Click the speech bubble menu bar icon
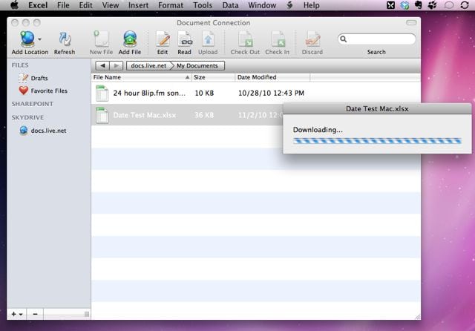The image size is (475, 331). [x=448, y=5]
